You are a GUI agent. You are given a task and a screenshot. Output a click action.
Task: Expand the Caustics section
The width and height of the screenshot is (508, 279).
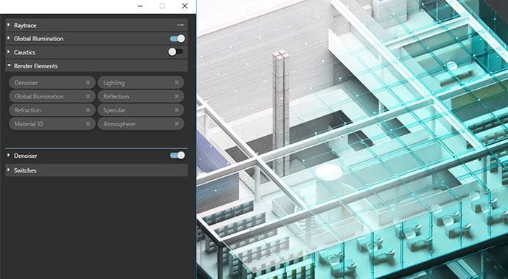click(x=9, y=52)
